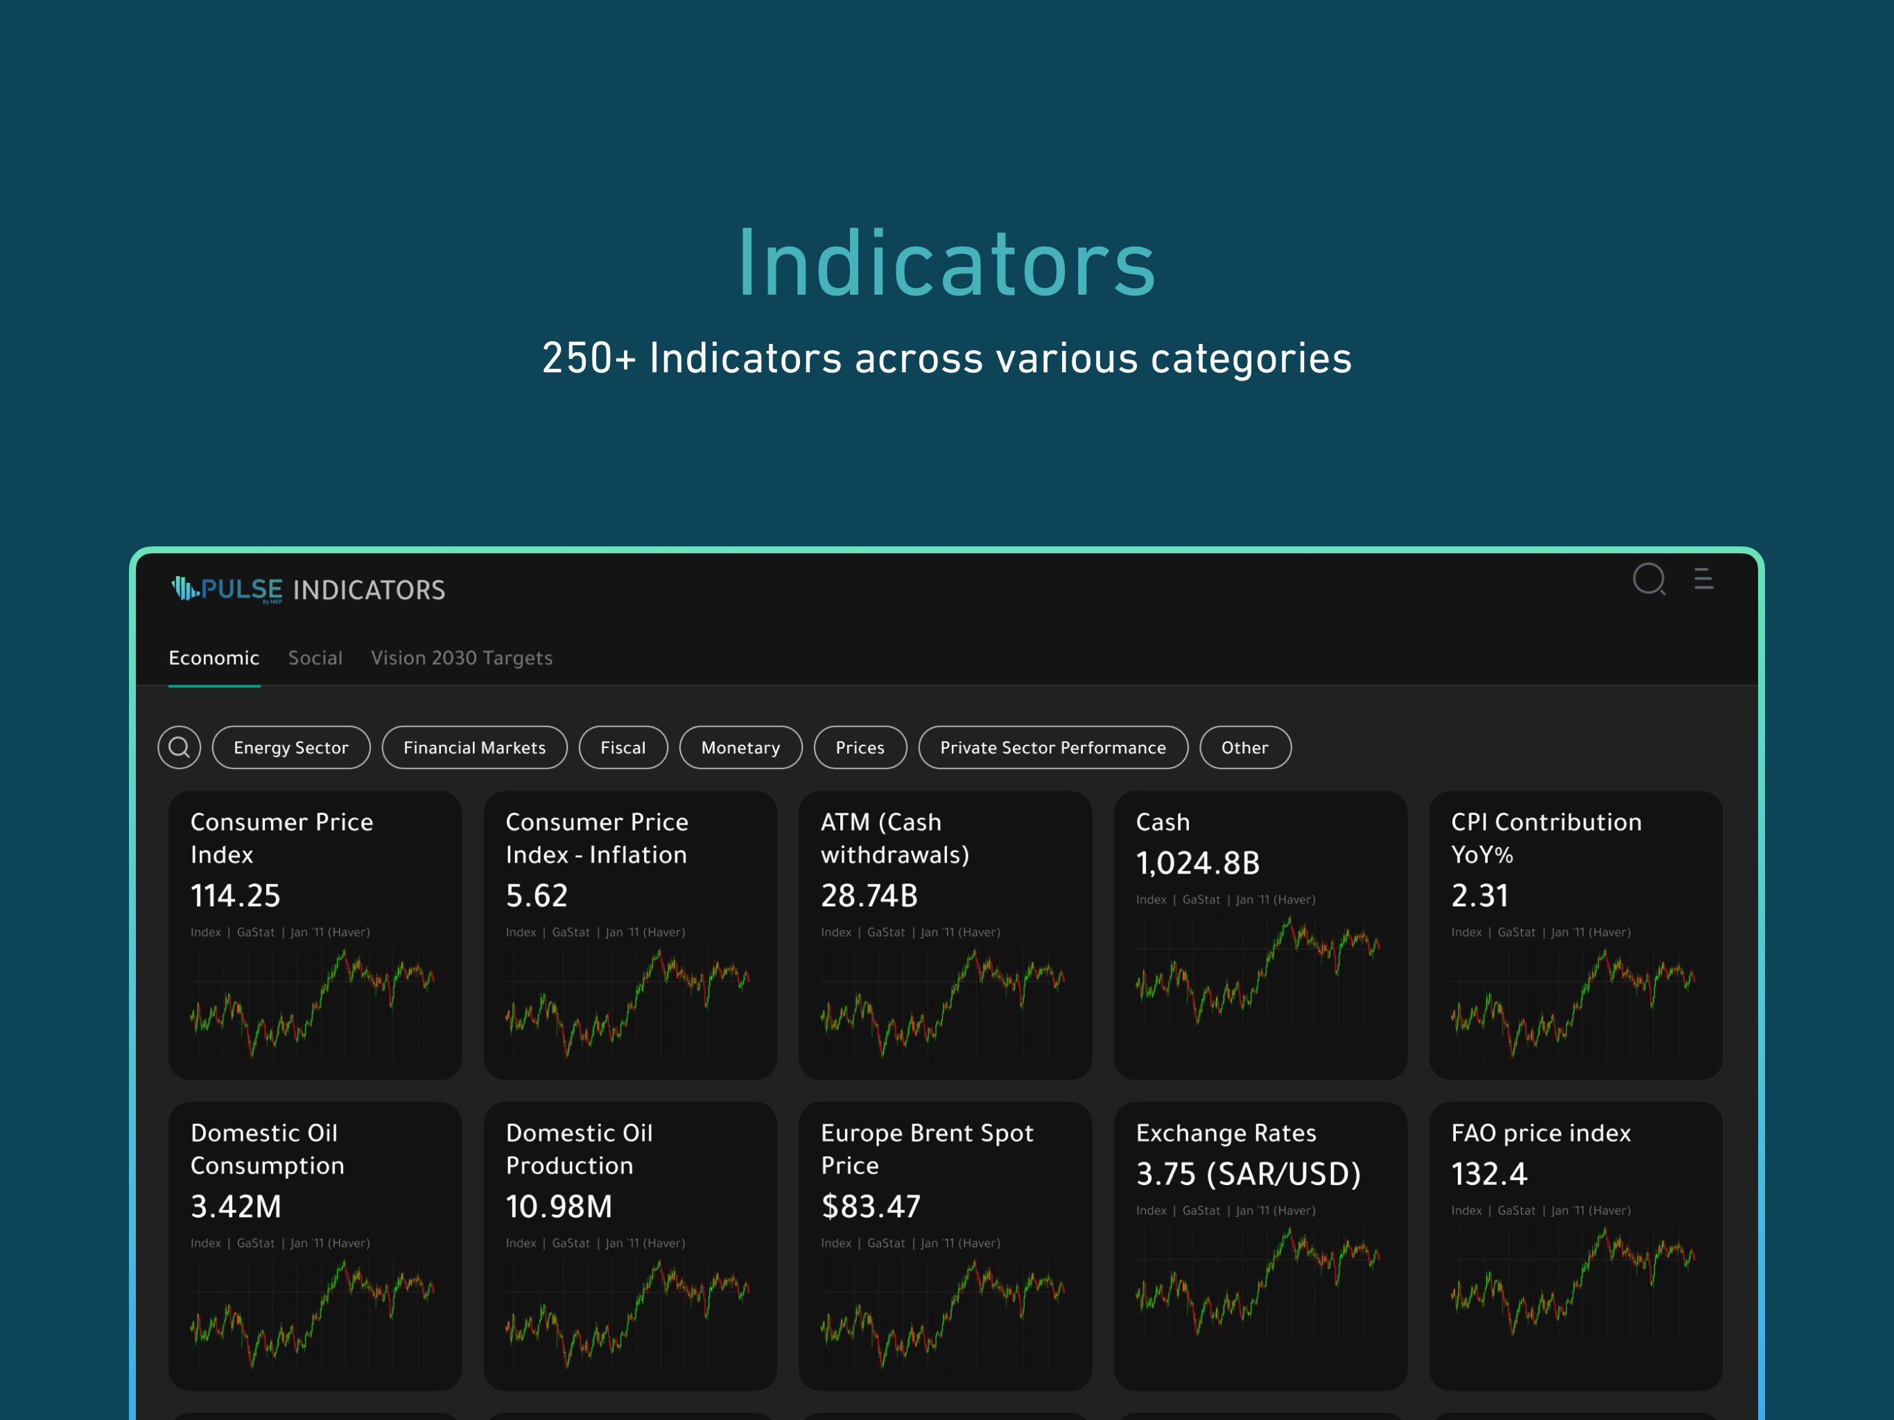Filter by Energy Sector
The image size is (1894, 1420).
click(x=291, y=747)
